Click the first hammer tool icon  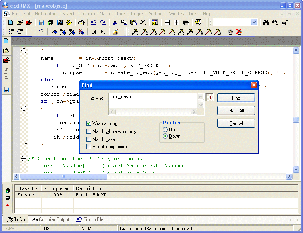(135, 32)
